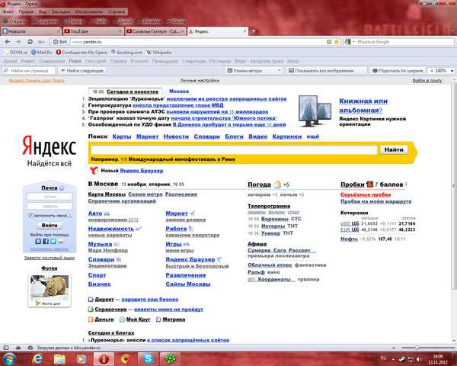Click the Opera Turbo status bar icon
This screenshot has height=366, width=457.
click(x=30, y=348)
